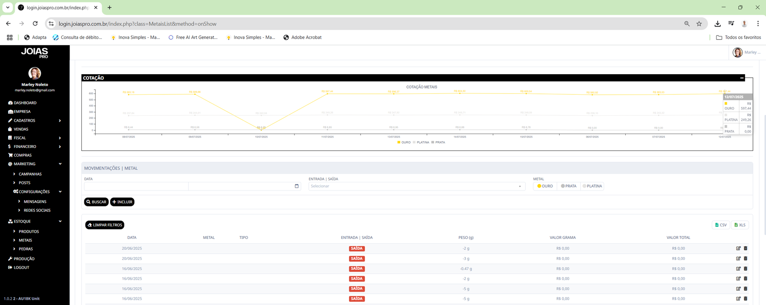766x305 pixels.
Task: Open the Entrada | Saída select dropdown
Action: point(416,186)
